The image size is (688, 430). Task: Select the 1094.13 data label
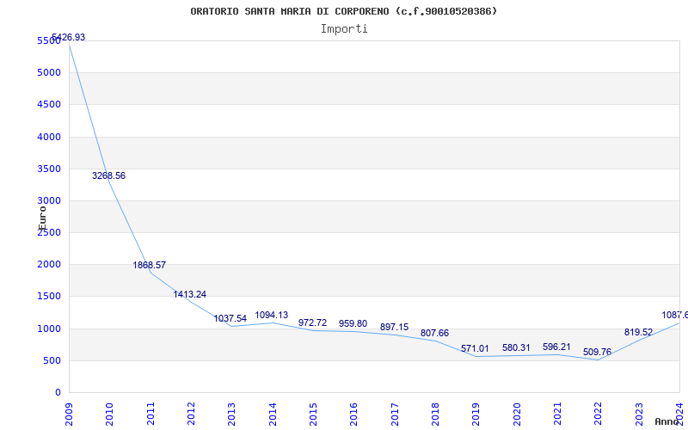271,315
